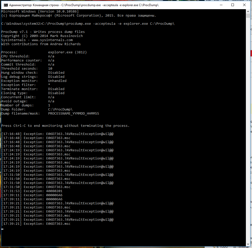Minimize the Command Prompt window

(x=221, y=5)
